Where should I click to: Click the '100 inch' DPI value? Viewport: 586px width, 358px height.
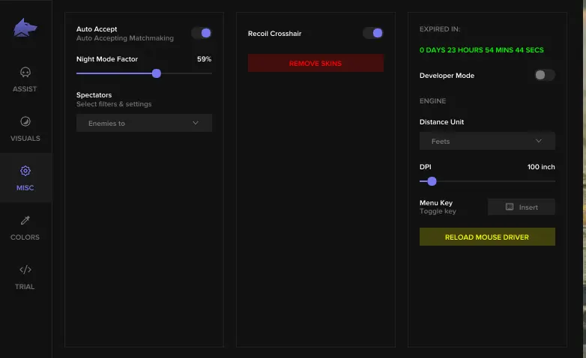[541, 167]
